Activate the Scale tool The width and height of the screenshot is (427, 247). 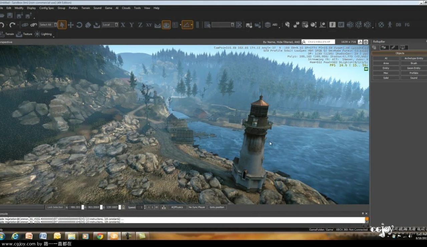tap(88, 25)
